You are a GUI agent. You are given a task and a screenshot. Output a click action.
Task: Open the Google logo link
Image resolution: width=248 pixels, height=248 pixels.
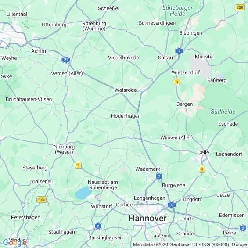click(15, 242)
